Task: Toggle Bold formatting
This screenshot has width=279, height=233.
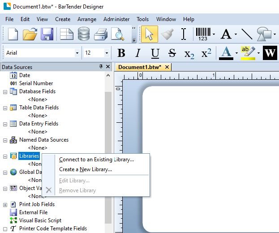Action: (x=121, y=53)
